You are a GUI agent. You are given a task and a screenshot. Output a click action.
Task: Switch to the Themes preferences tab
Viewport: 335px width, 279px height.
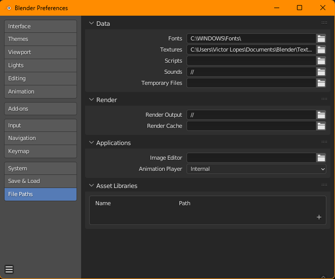pos(41,39)
